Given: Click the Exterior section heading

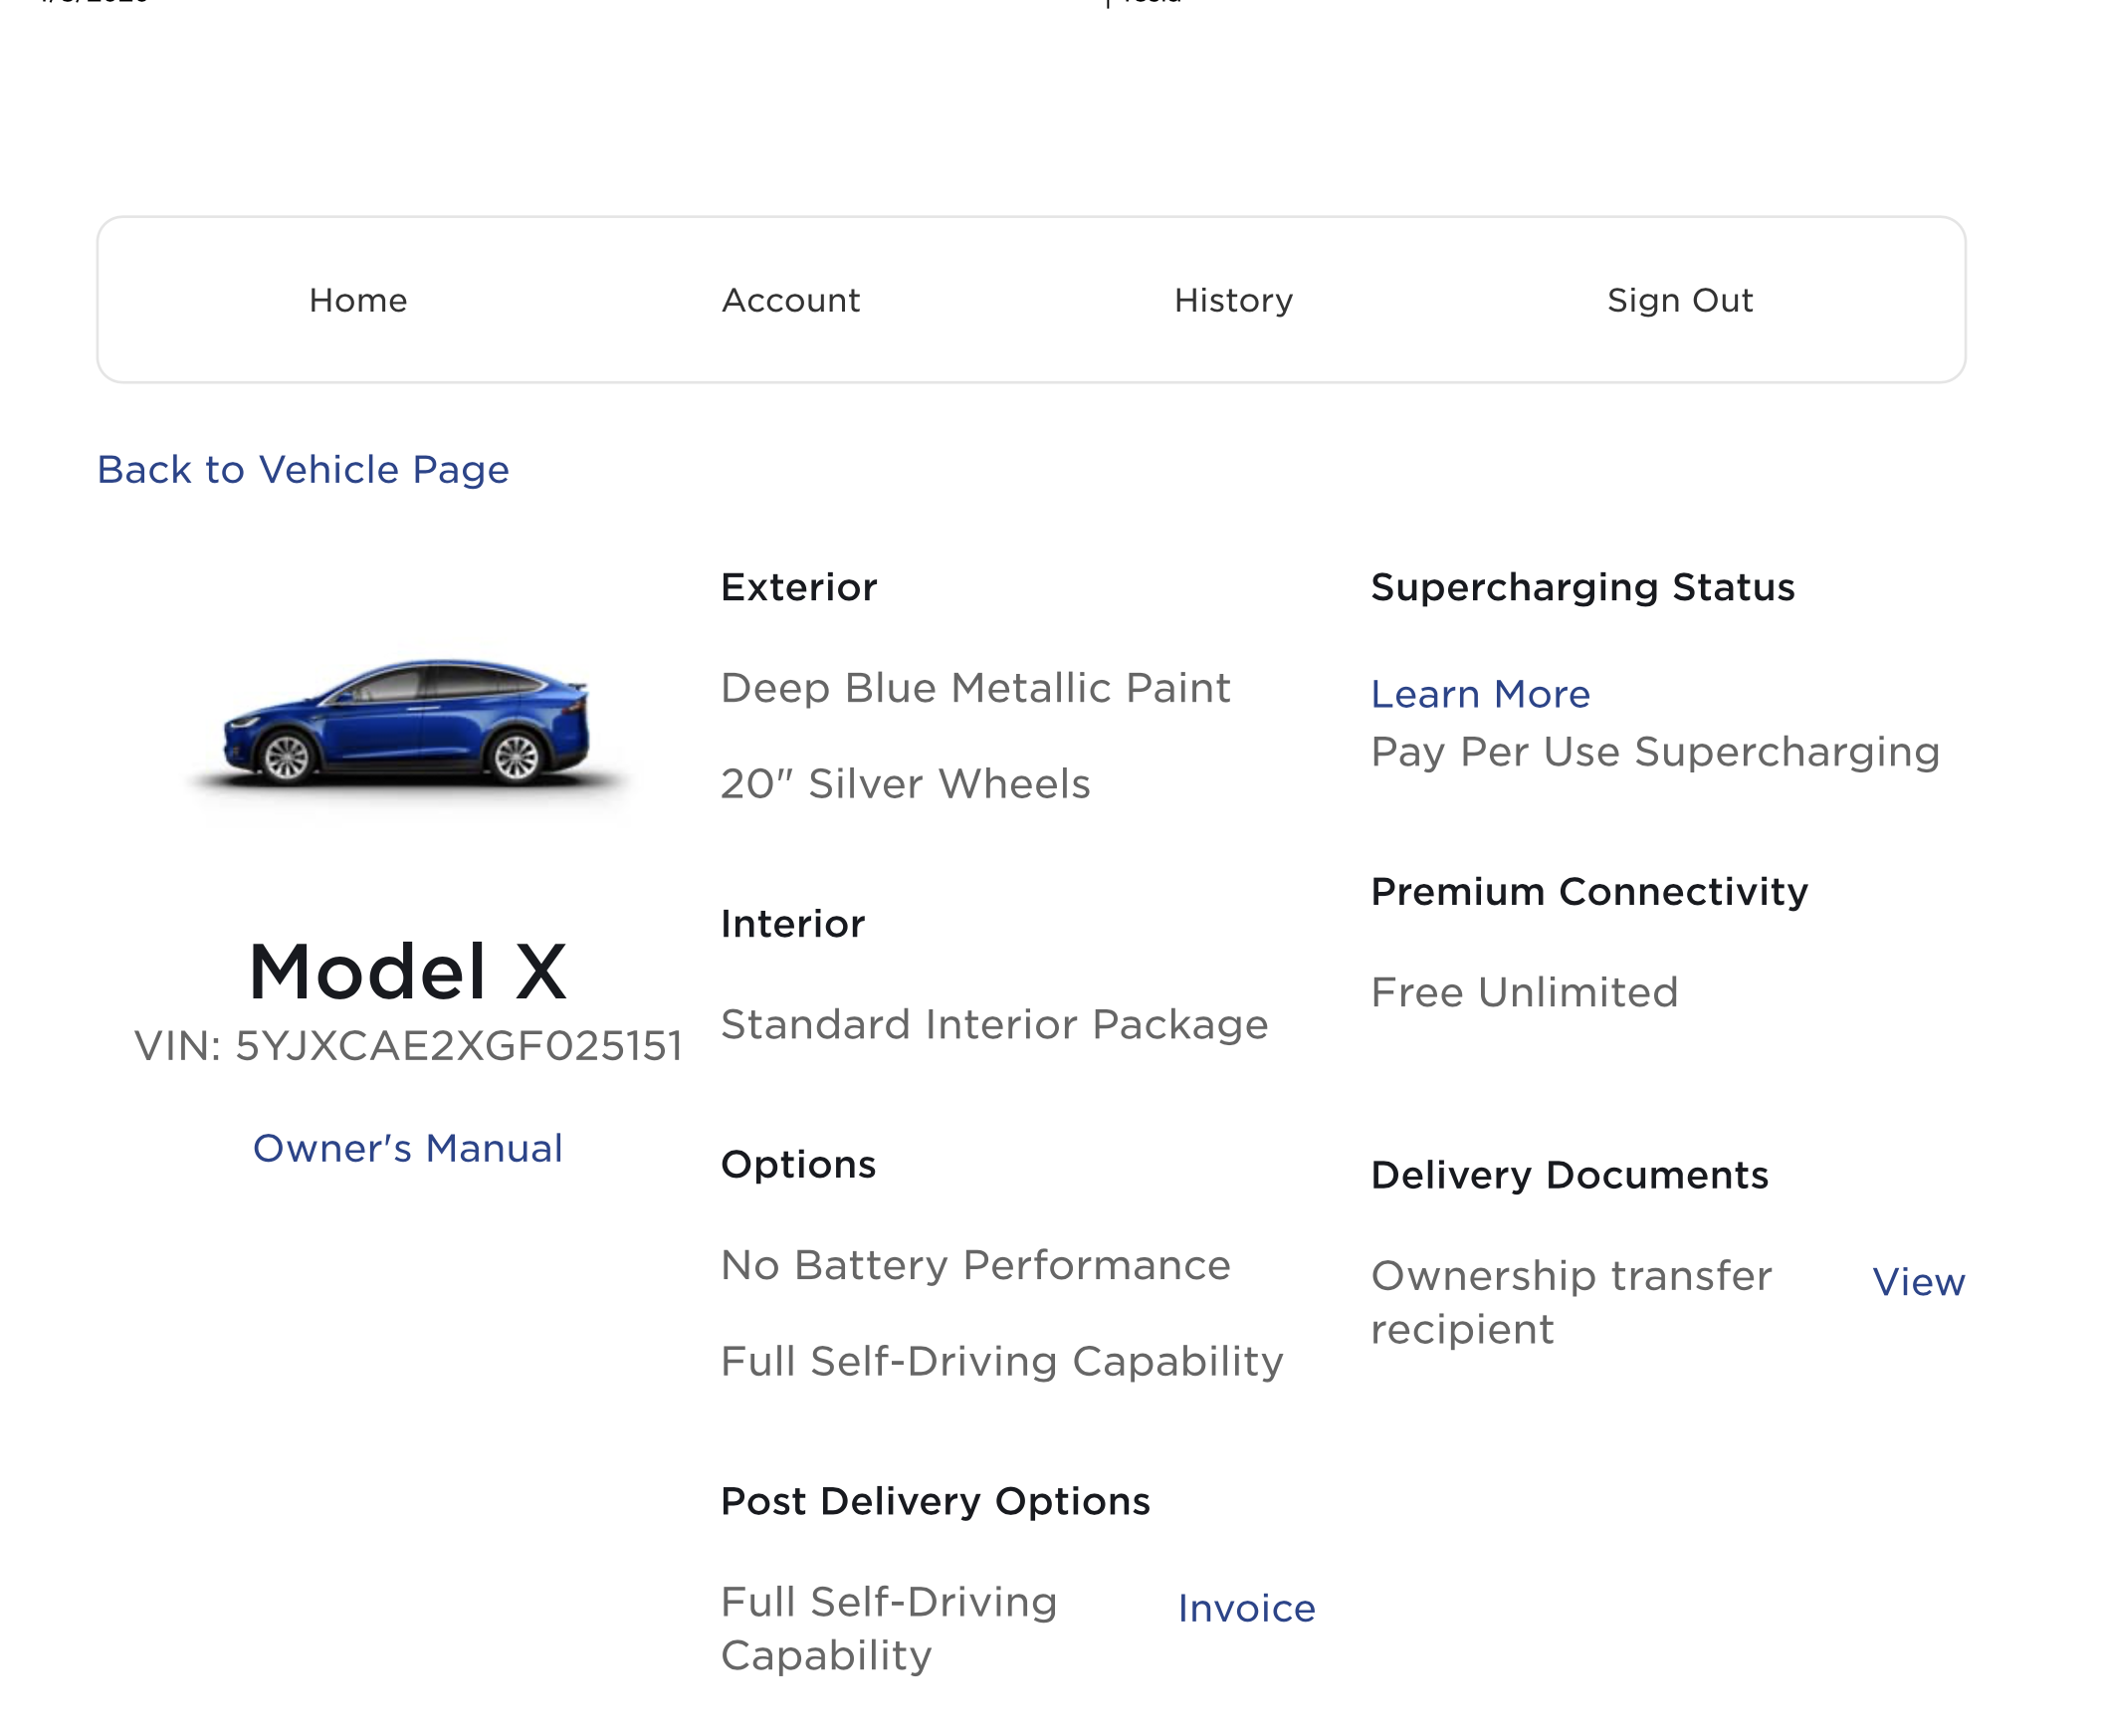Looking at the screenshot, I should tap(797, 587).
